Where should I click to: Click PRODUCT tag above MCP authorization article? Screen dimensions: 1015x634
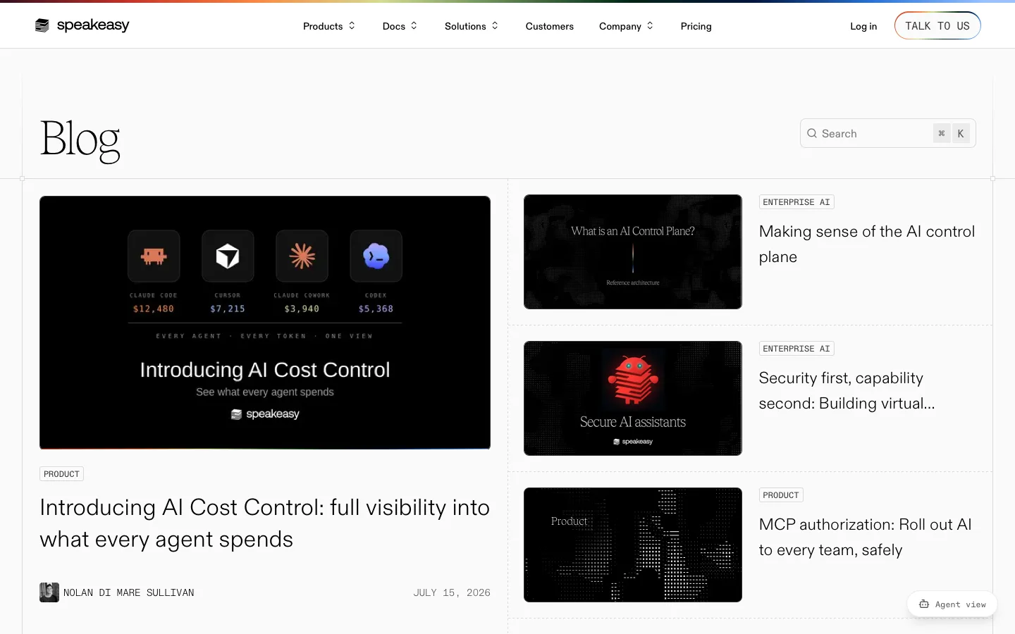point(781,495)
